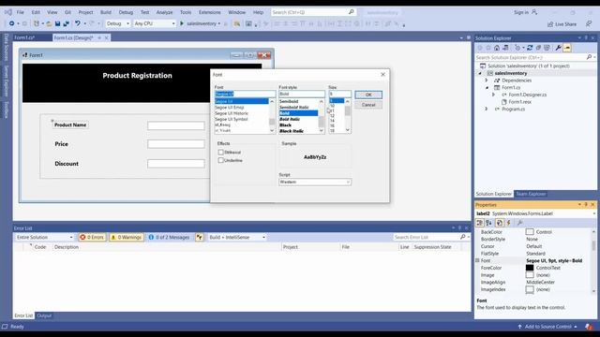Enable the Strikeout effect checkbox
600x337 pixels.
click(x=221, y=152)
